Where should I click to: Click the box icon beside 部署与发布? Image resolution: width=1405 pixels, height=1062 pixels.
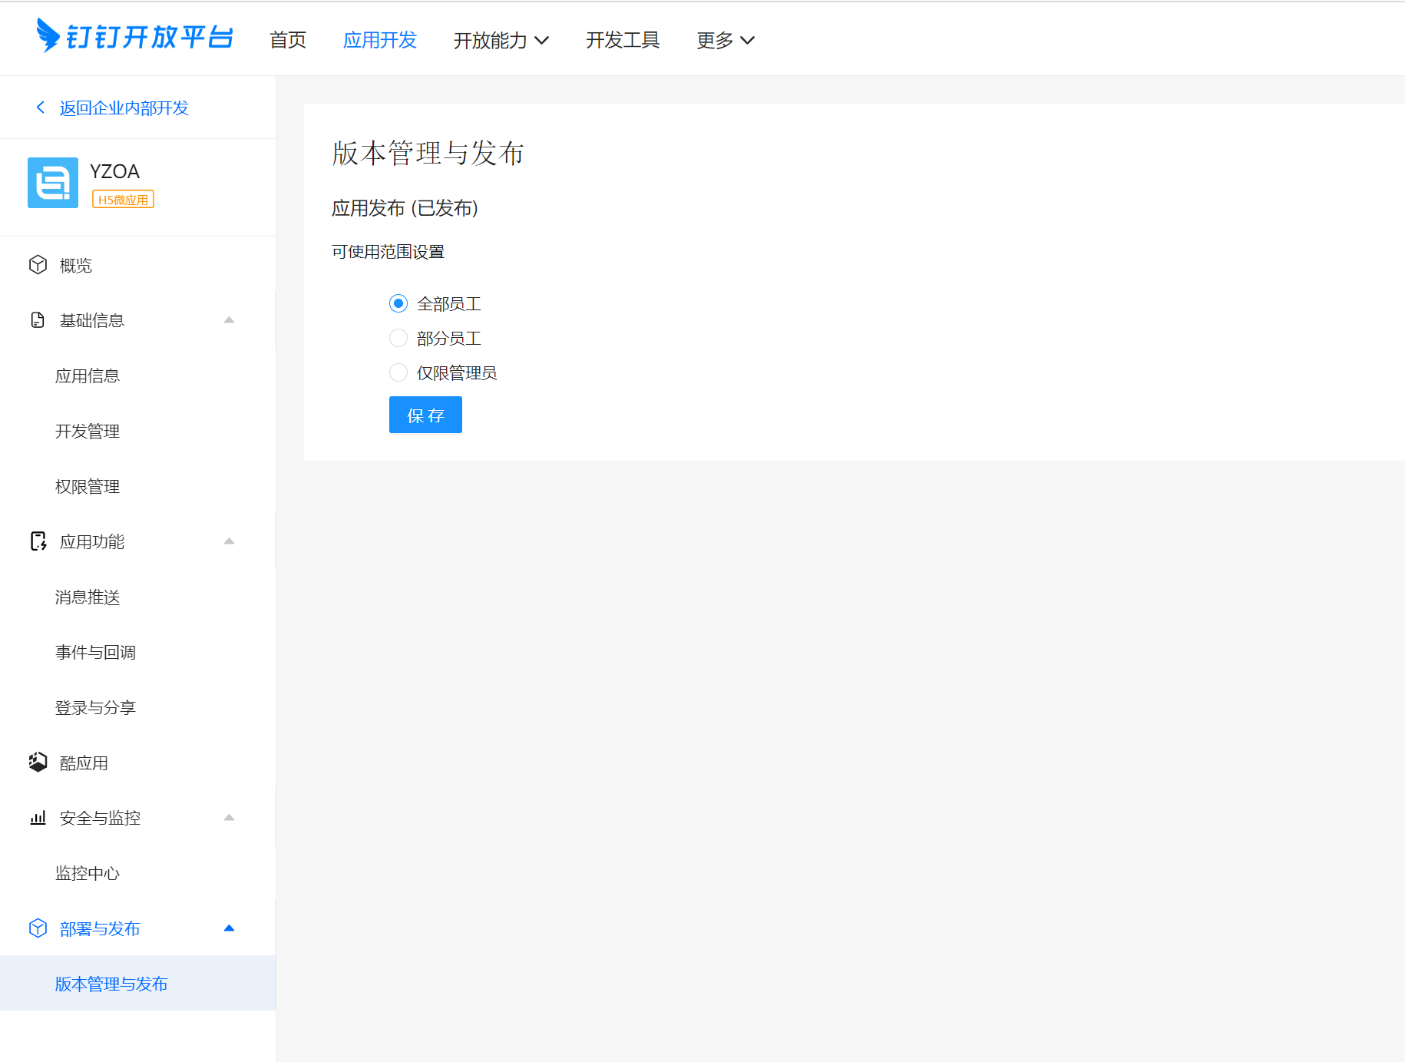pyautogui.click(x=38, y=928)
